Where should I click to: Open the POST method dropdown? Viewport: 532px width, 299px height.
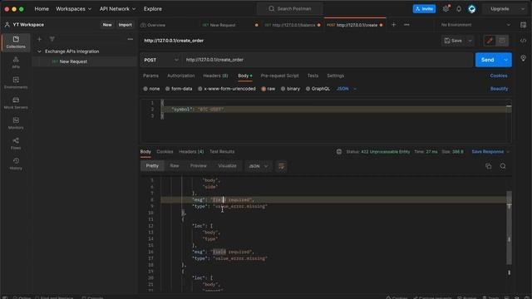160,60
